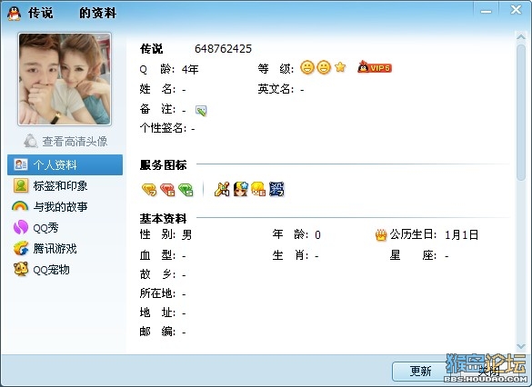Click the edit remark pencil icon
The height and width of the screenshot is (387, 532).
coord(201,111)
